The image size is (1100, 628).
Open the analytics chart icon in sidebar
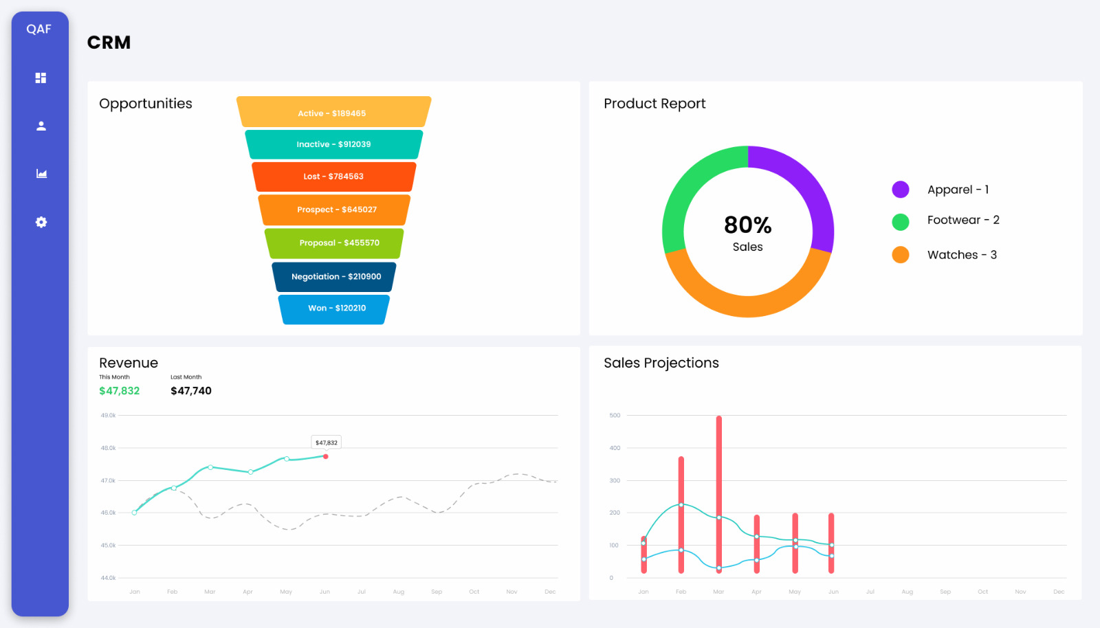pyautogui.click(x=41, y=173)
